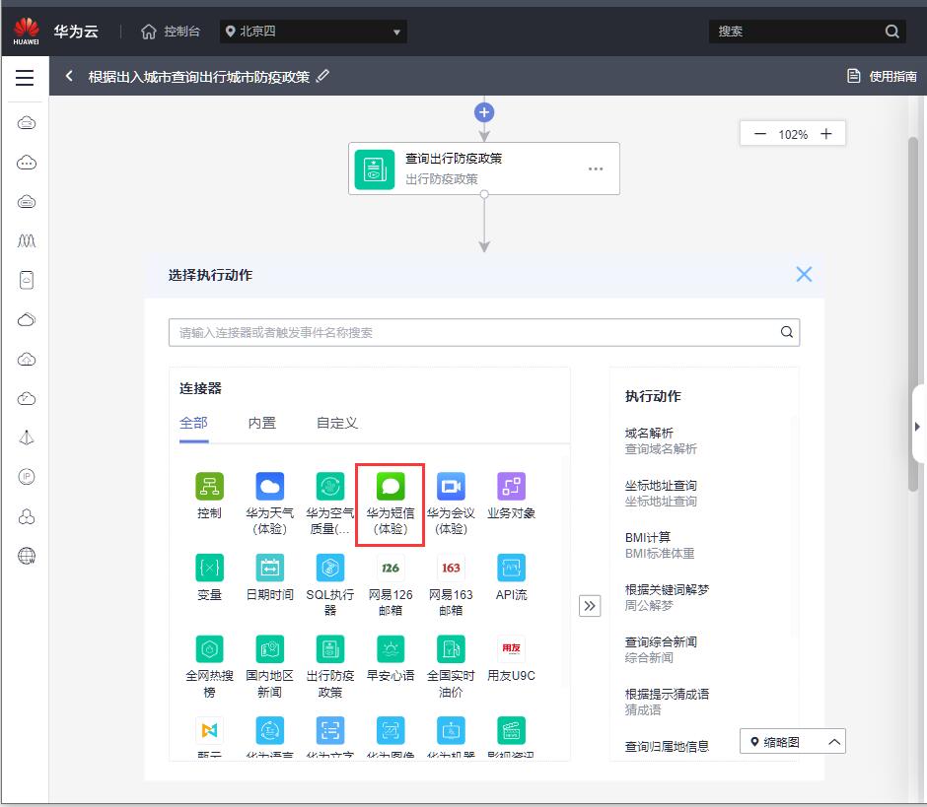Viewport: 927px width, 807px height.
Task: Click the Huawei logo
Action: click(26, 31)
